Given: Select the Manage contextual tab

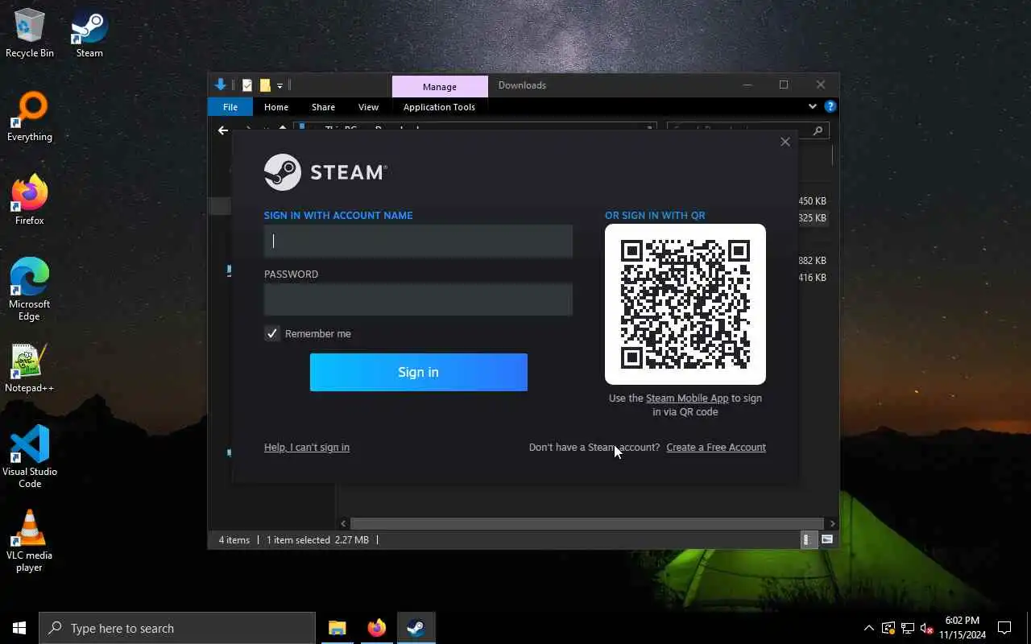Looking at the screenshot, I should 440,86.
